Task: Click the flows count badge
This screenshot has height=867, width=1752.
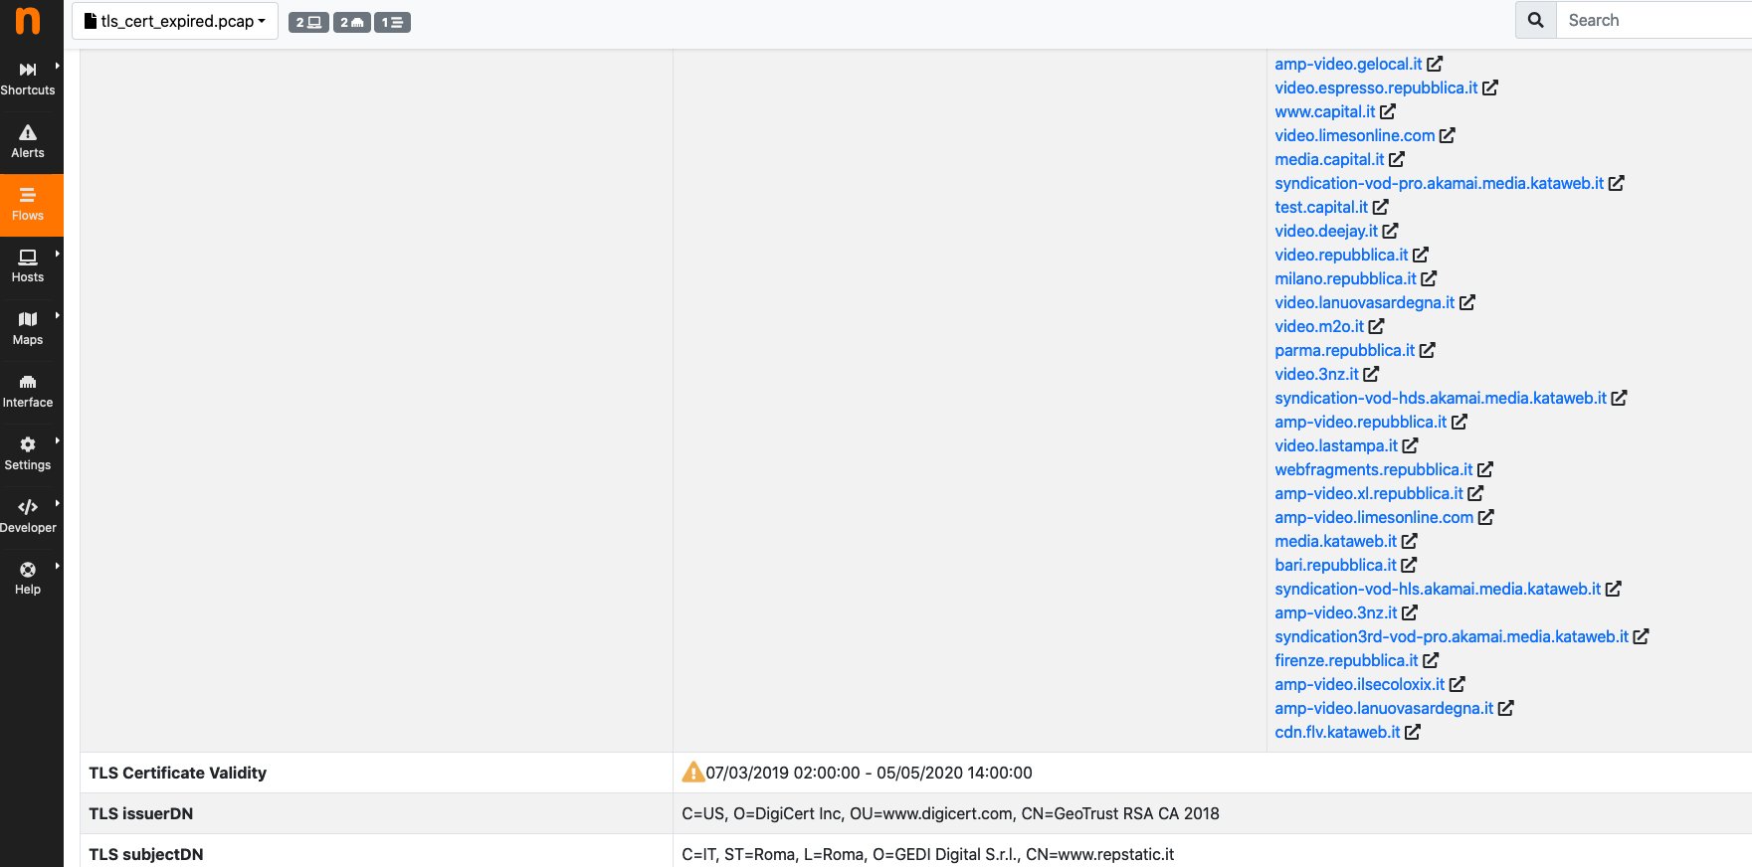Action: pos(392,22)
